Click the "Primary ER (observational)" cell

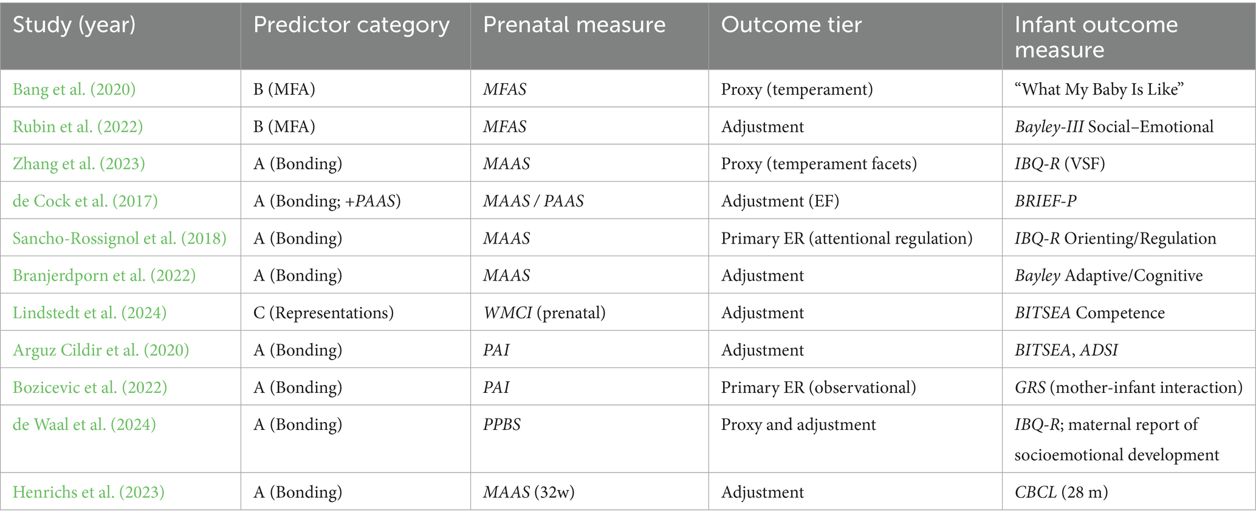[818, 387]
